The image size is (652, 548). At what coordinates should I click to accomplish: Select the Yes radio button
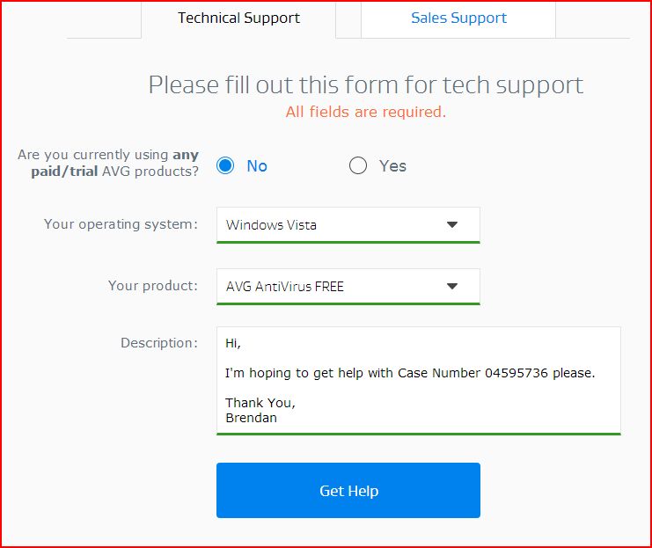(357, 165)
